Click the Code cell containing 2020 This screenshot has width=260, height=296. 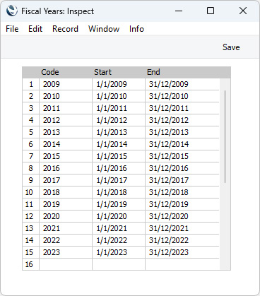tap(66, 216)
